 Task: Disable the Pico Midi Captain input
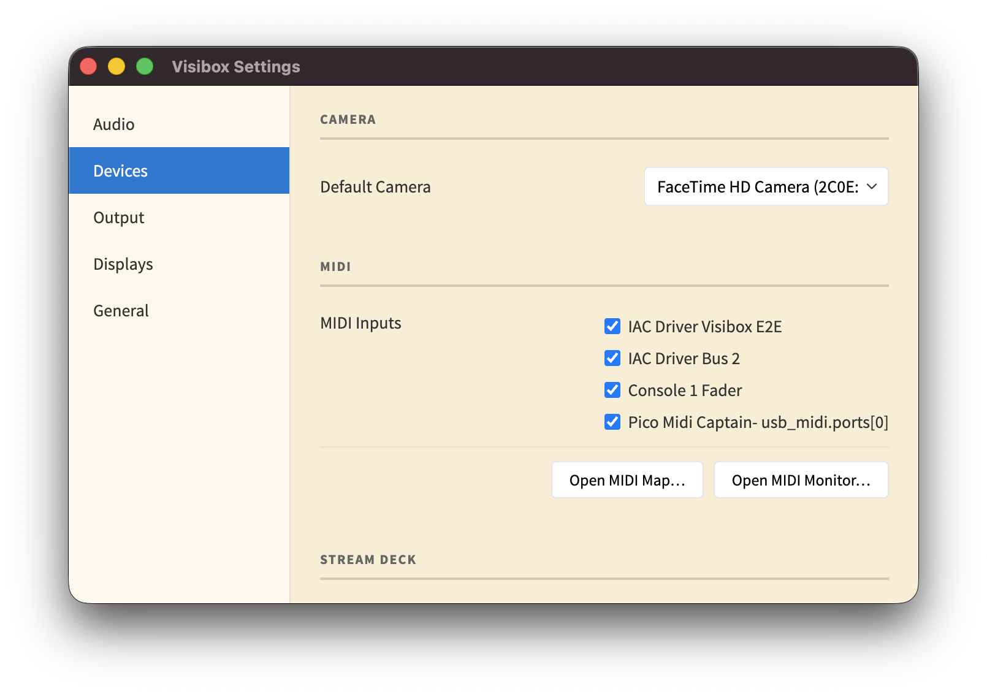coord(612,422)
